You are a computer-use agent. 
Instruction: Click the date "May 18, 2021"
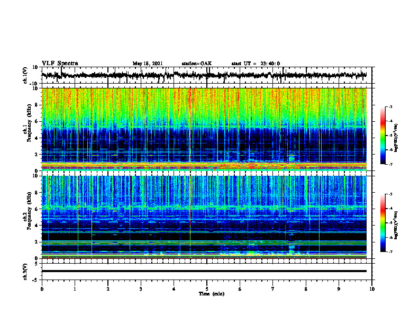tap(148, 64)
